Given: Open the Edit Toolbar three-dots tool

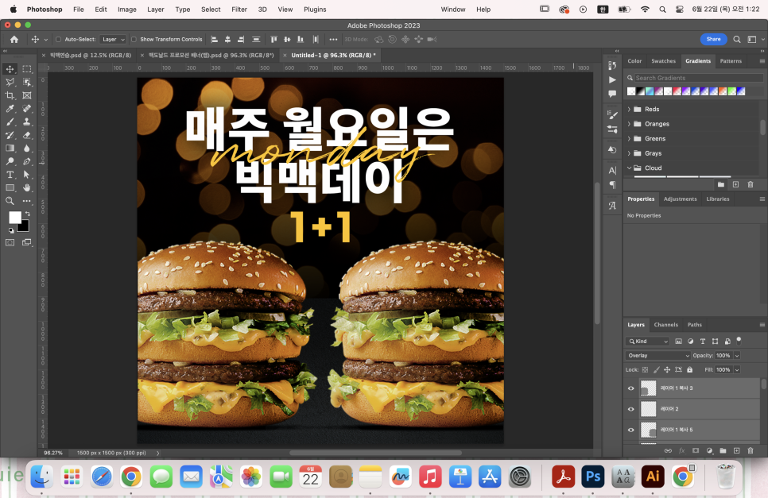Looking at the screenshot, I should pyautogui.click(x=27, y=201).
